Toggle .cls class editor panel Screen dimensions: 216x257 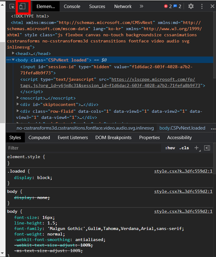pos(184,148)
